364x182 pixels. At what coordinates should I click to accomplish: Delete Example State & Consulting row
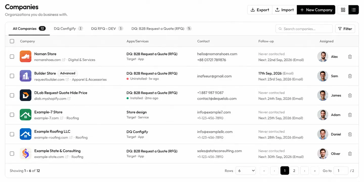coord(350,154)
